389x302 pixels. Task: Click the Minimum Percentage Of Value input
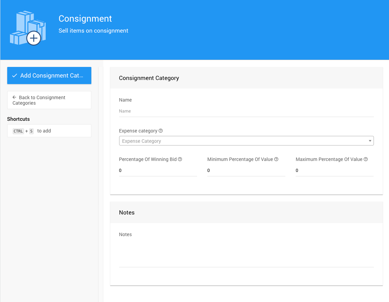click(x=246, y=171)
